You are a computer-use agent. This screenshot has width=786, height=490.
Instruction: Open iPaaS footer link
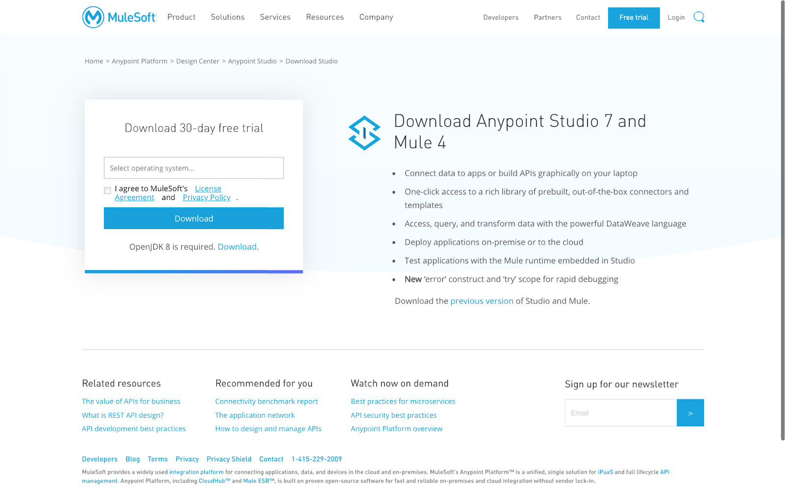tap(605, 472)
